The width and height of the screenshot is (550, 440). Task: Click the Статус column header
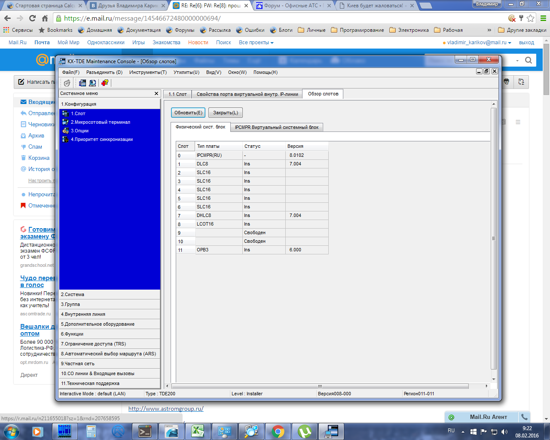[x=264, y=146]
